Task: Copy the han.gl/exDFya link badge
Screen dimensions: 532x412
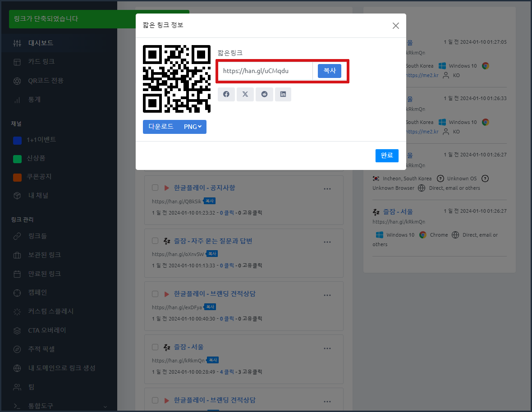Action: 210,307
